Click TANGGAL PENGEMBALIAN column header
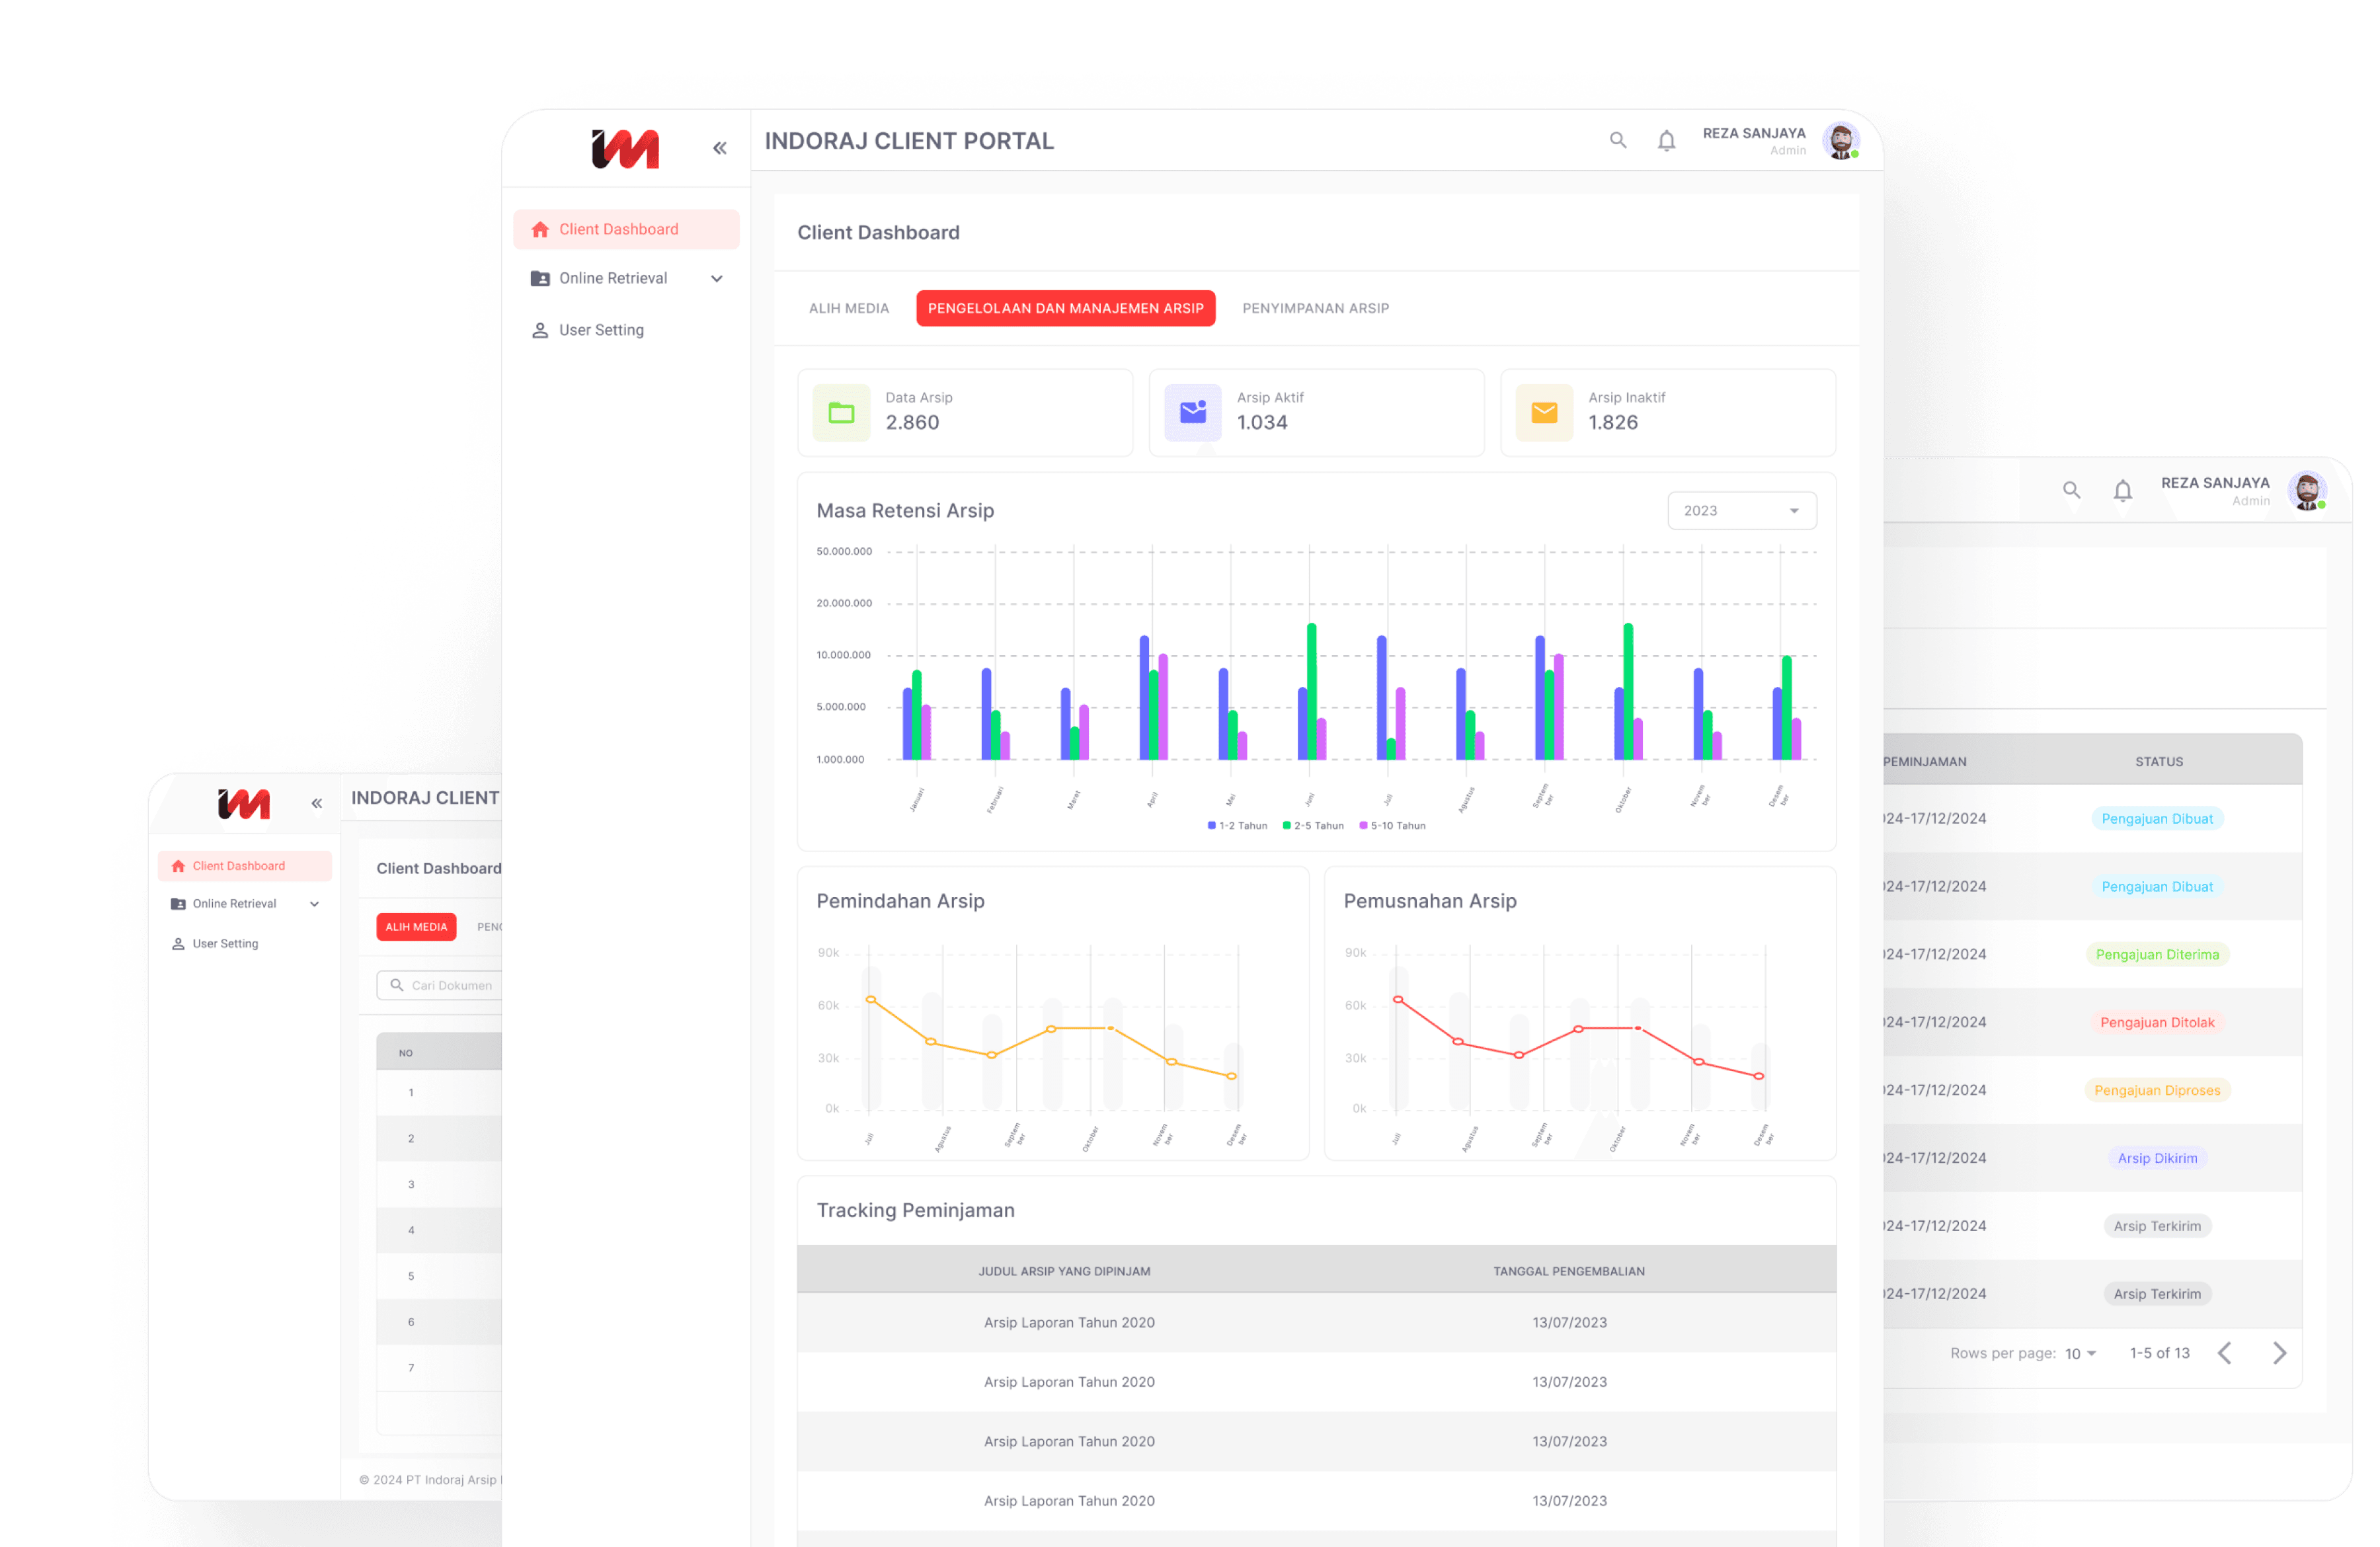Image resolution: width=2380 pixels, height=1547 pixels. pyautogui.click(x=1568, y=1272)
